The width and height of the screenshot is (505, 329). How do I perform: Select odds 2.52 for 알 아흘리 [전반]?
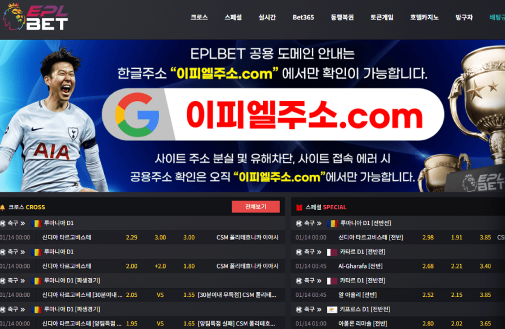(428, 295)
